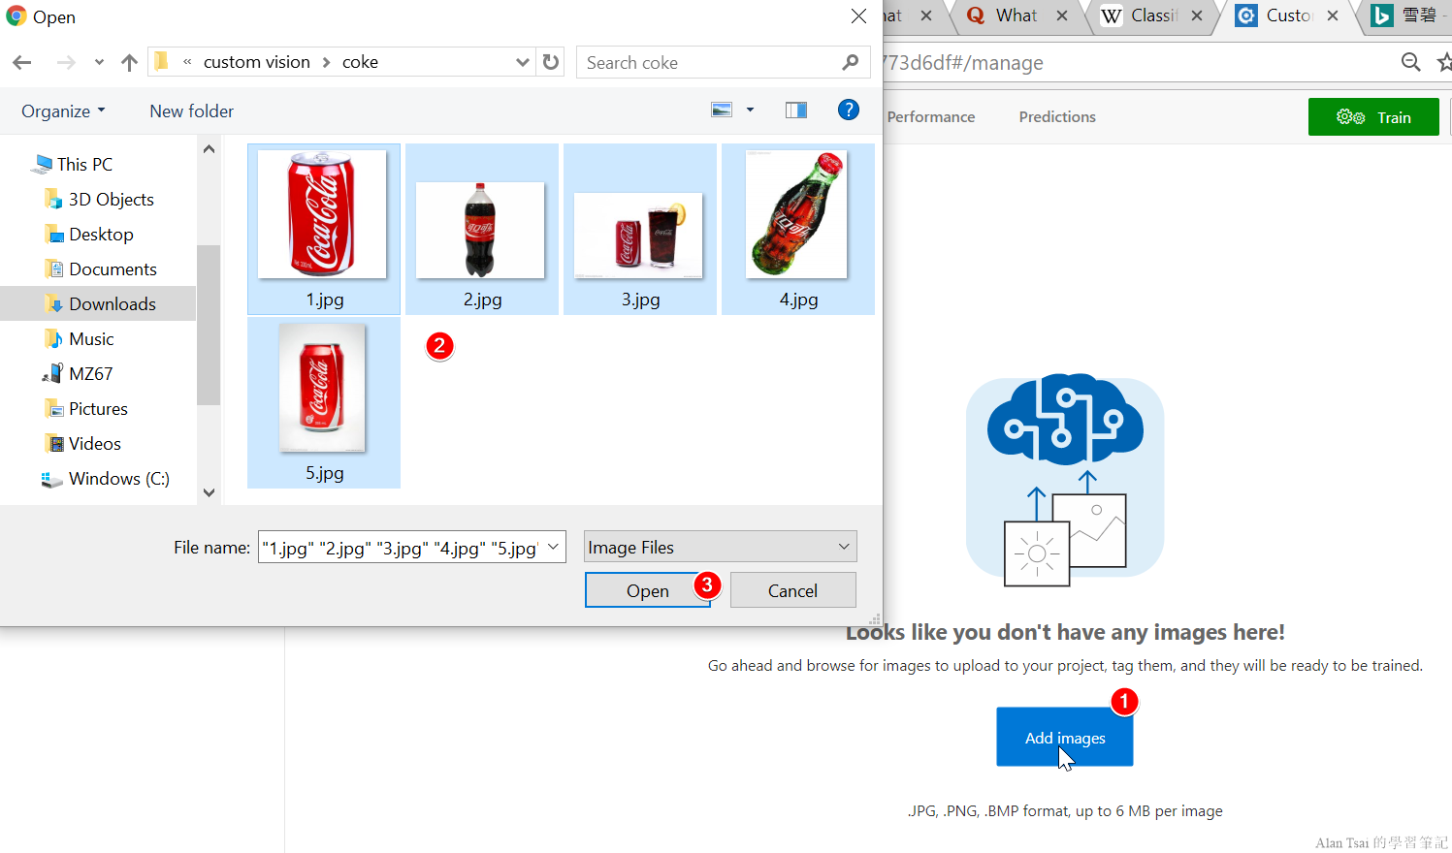Viewport: 1452px width, 853px height.
Task: Toggle the preview pane
Action: (796, 111)
